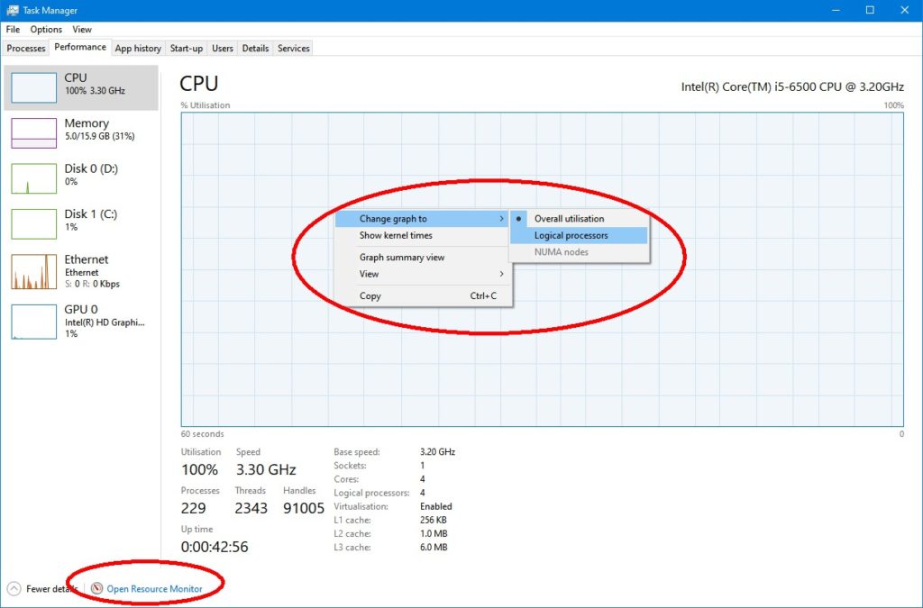The image size is (923, 608).
Task: Open the Disk 1 (C:) graph thumbnail
Action: (x=33, y=224)
